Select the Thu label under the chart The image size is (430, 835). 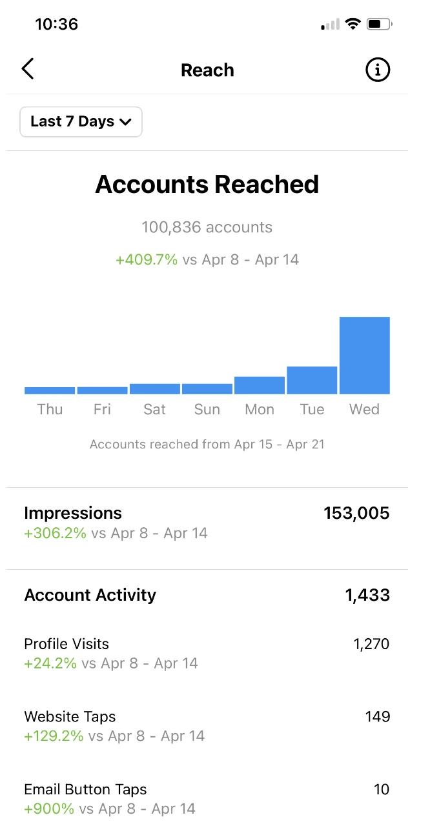click(49, 409)
